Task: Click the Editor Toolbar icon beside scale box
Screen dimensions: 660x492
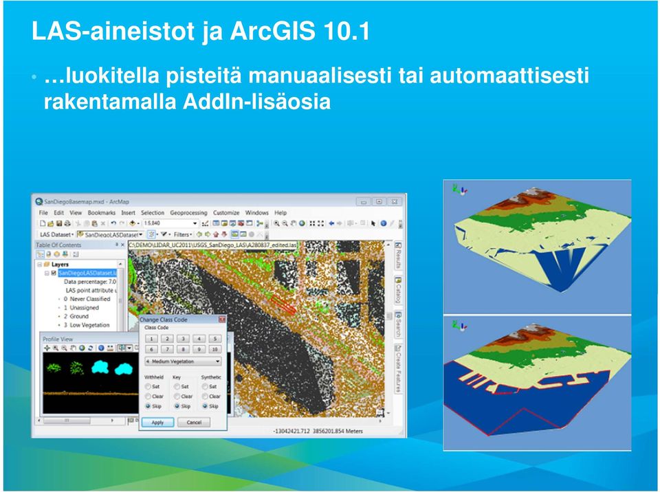Action: 205,223
